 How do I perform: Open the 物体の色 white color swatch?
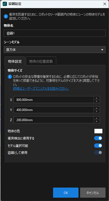pyautogui.click(x=98, y=131)
